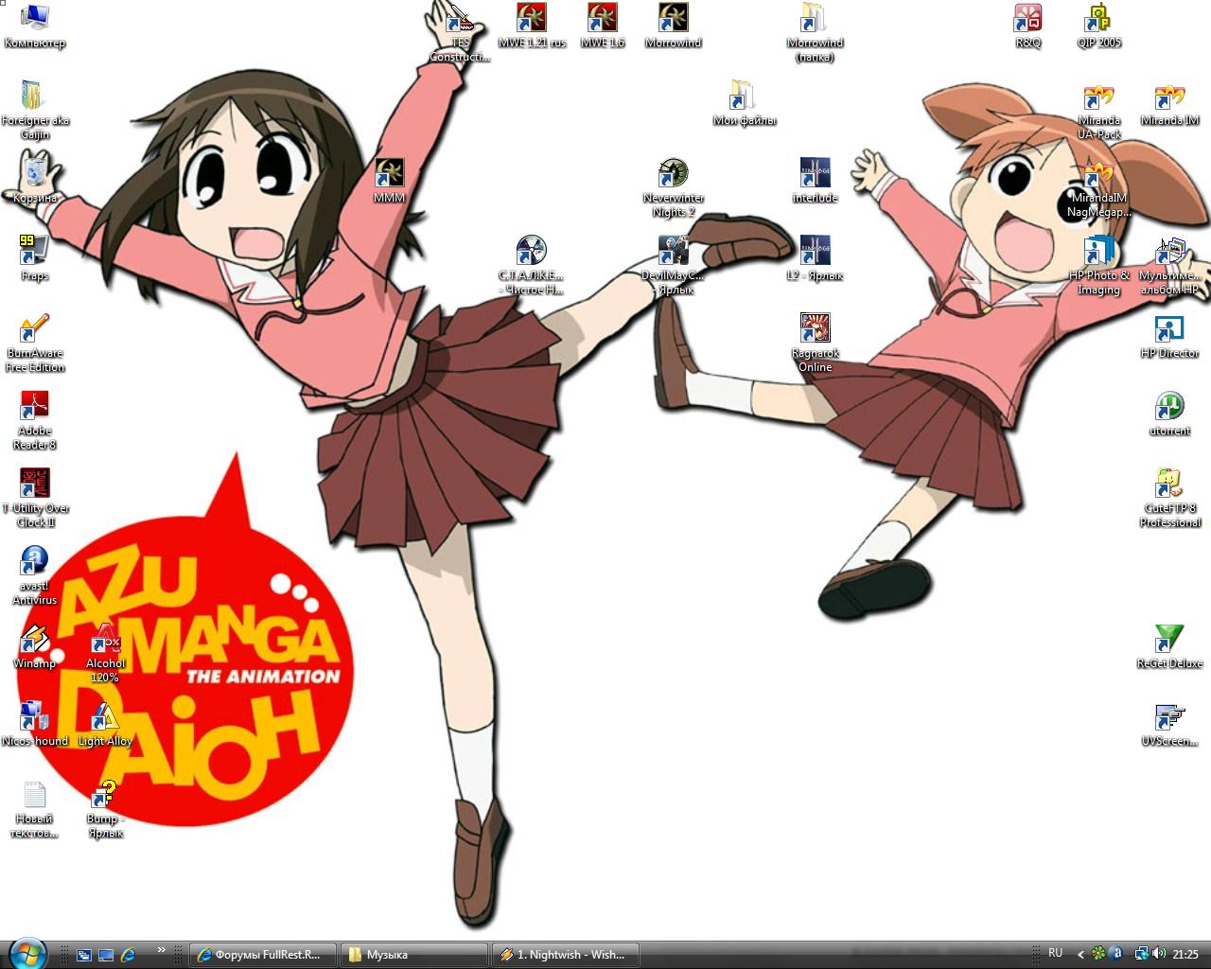Screen dimensions: 1211x969
Task: Open HP Photo & Imaging shortcut
Action: click(x=1098, y=265)
